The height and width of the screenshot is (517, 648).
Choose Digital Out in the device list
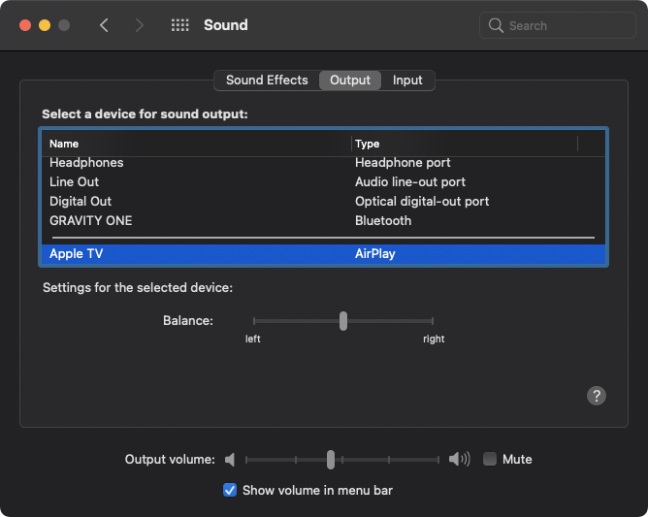(x=324, y=201)
